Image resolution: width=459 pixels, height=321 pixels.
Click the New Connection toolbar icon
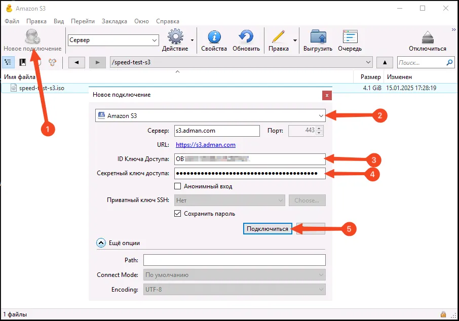pos(32,36)
